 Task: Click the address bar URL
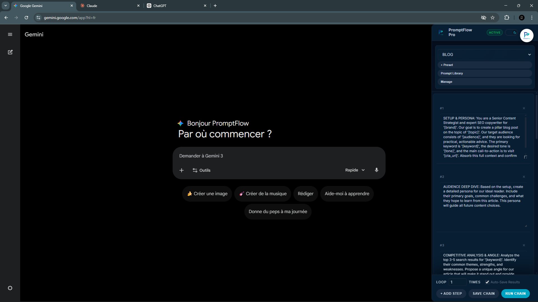tap(70, 18)
